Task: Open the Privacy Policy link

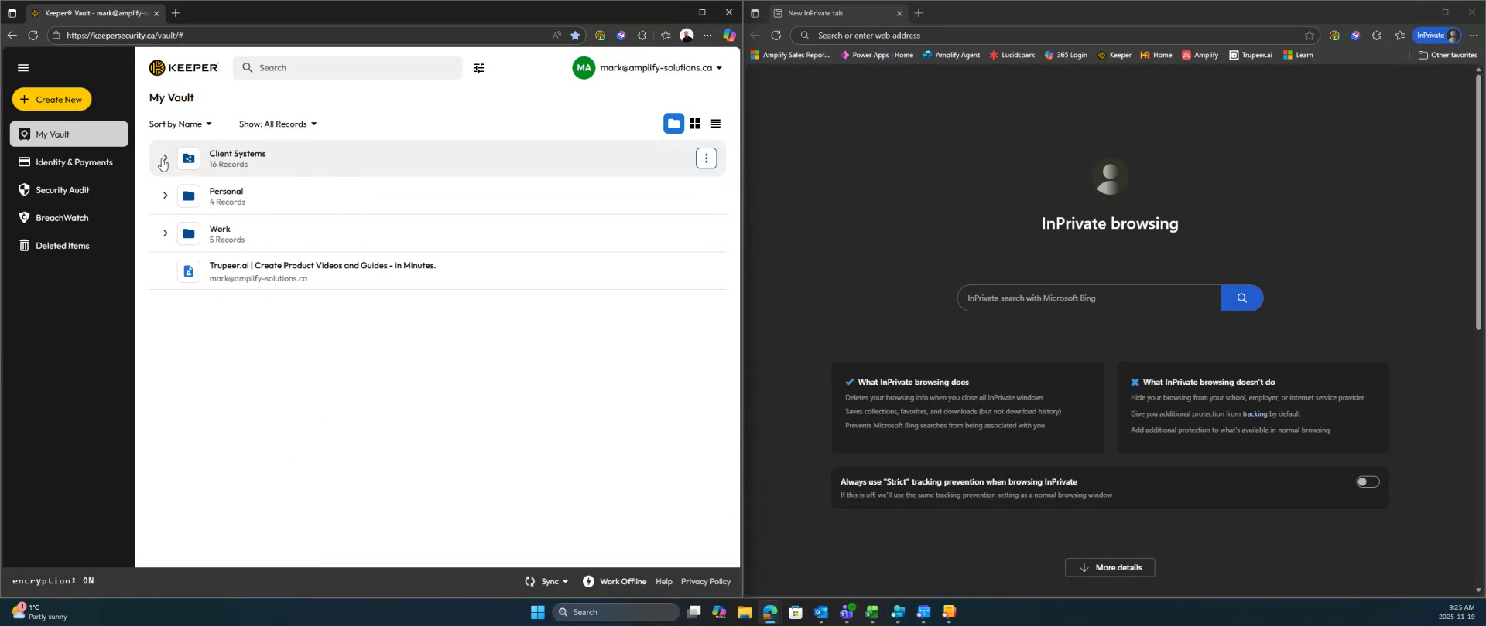Action: [705, 582]
